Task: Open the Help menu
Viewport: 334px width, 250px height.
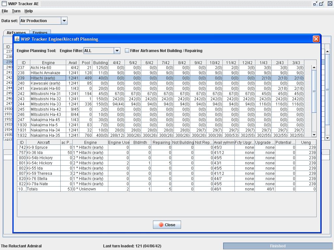Action: (x=29, y=11)
